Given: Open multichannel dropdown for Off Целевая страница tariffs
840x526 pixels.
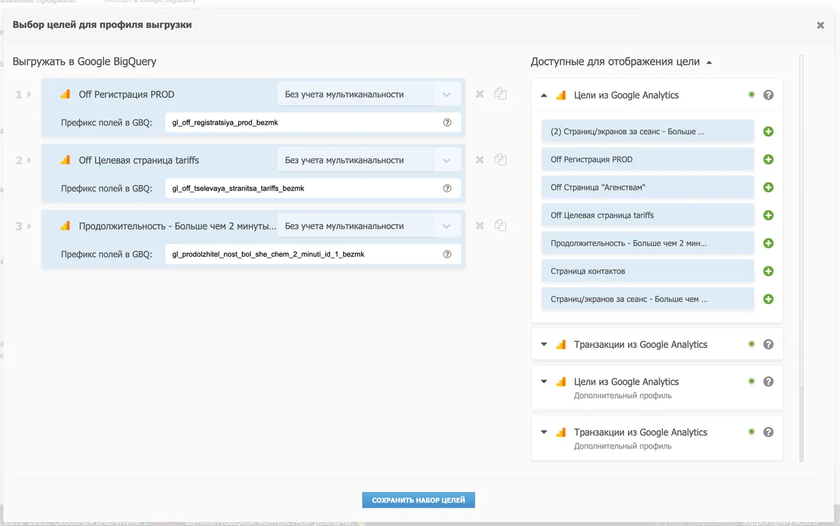Looking at the screenshot, I should coord(369,160).
